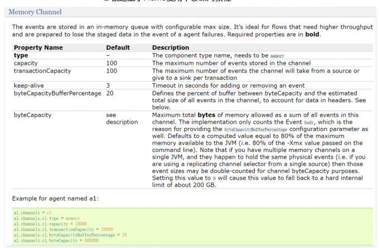Click the byteCapacity property name in table
The image size is (379, 248).
coord(32,115)
